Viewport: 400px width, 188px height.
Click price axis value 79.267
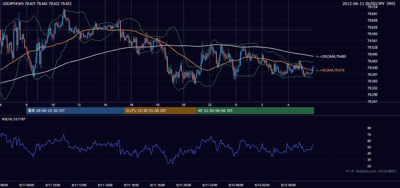click(372, 102)
